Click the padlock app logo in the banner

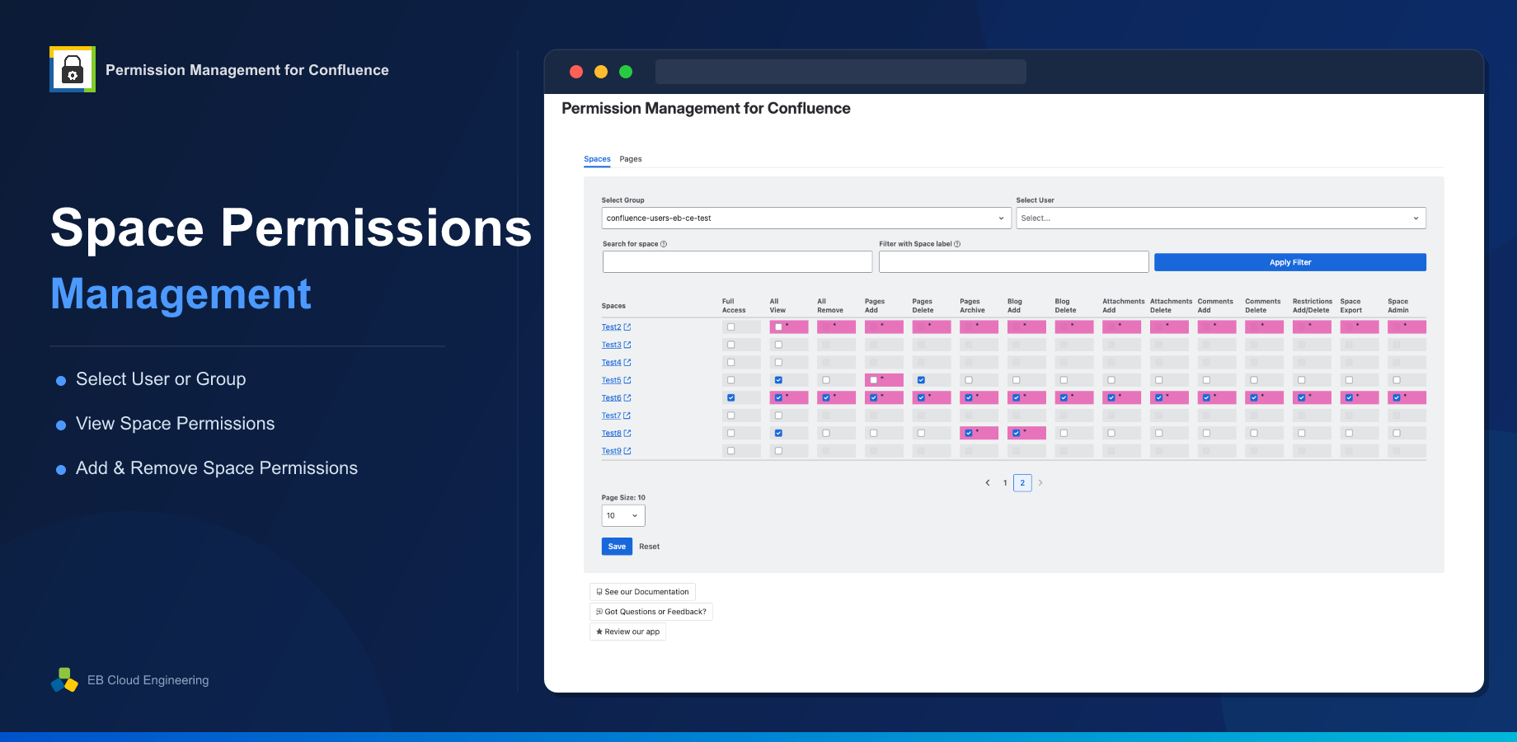(73, 69)
